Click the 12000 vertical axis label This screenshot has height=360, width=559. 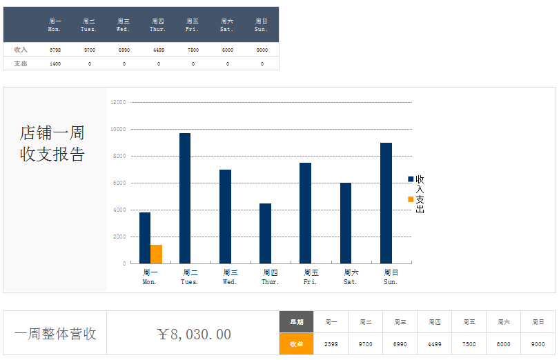[118, 102]
